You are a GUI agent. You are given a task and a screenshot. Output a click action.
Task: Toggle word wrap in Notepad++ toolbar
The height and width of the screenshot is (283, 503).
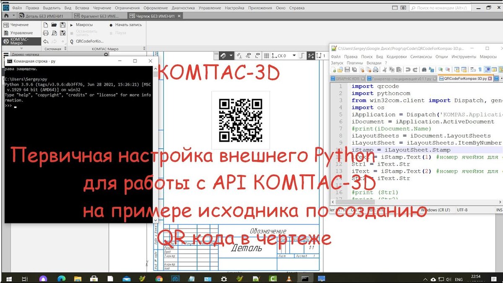[x=473, y=70]
